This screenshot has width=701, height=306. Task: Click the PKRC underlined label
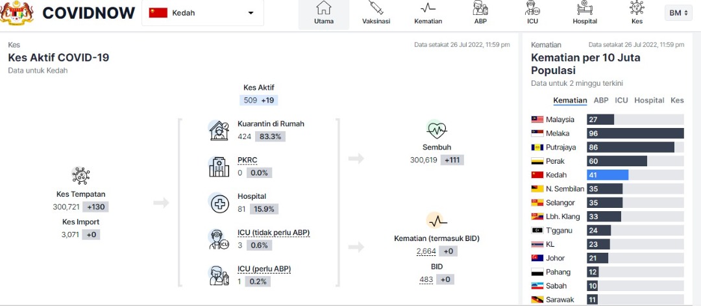click(x=247, y=160)
